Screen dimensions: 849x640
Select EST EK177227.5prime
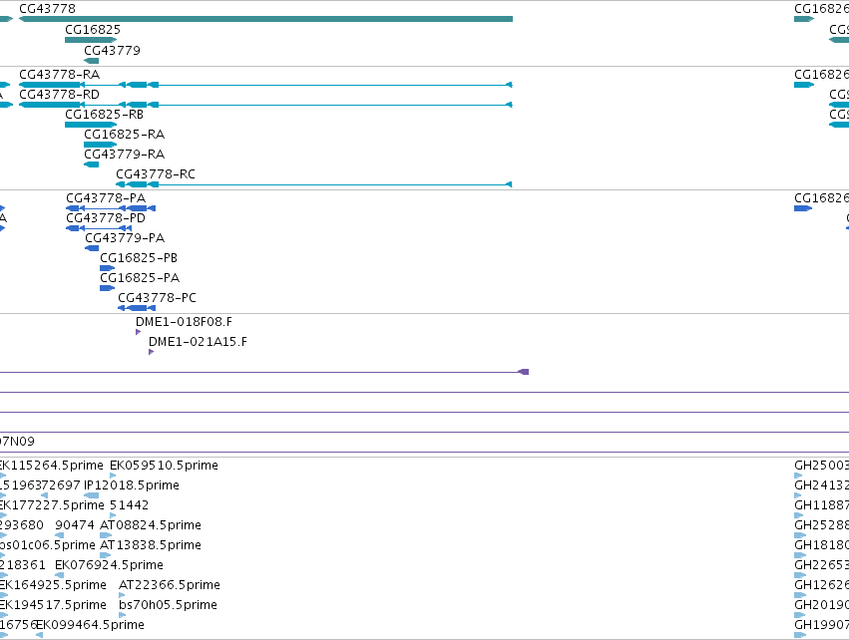52,505
